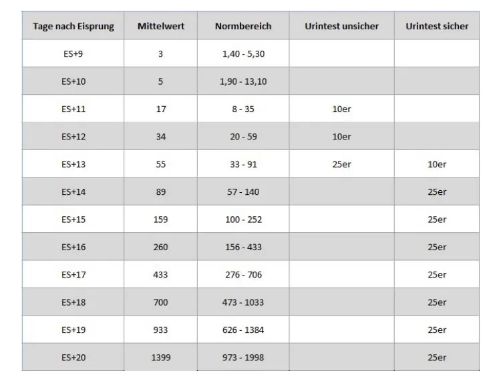
Task: Click the 'Normbereich' column header
Action: pyautogui.click(x=243, y=26)
